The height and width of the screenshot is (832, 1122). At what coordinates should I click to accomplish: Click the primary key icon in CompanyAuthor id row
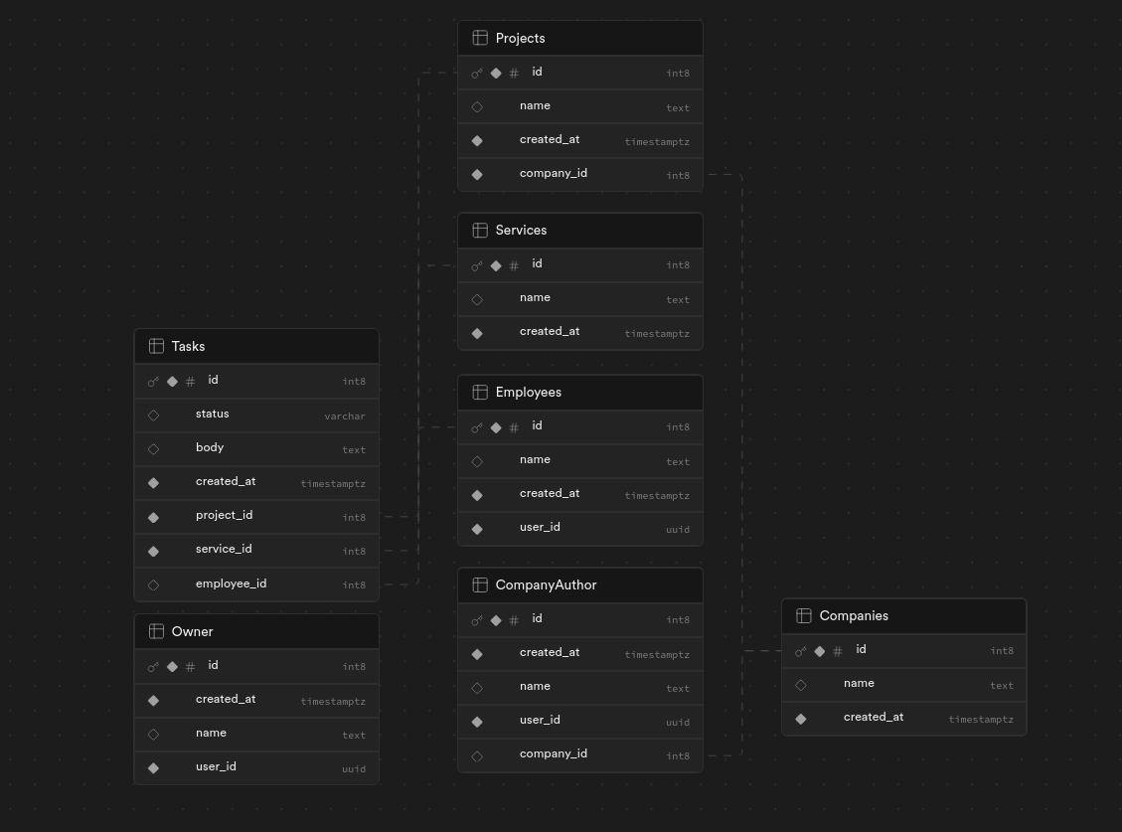pyautogui.click(x=477, y=620)
